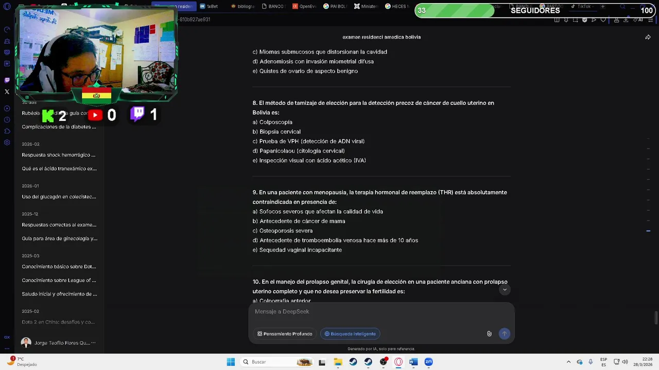659x370 pixels.
Task: Open Opera GX taskbar icon
Action: [398, 362]
